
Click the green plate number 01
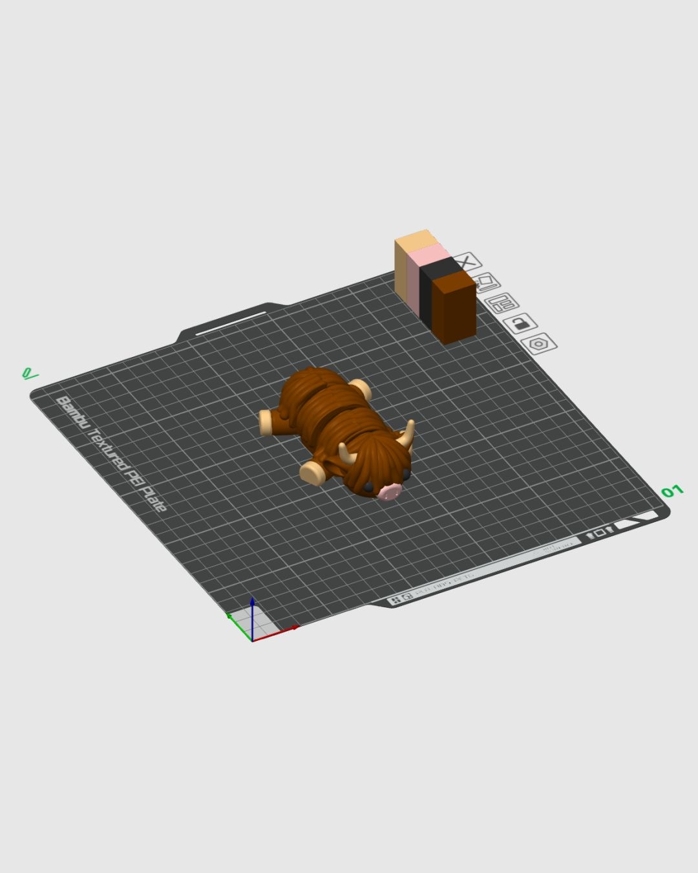[x=672, y=491]
